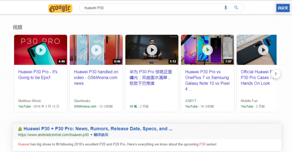Click the 1:12 duration badge
292x152 pixels.
tap(173, 61)
